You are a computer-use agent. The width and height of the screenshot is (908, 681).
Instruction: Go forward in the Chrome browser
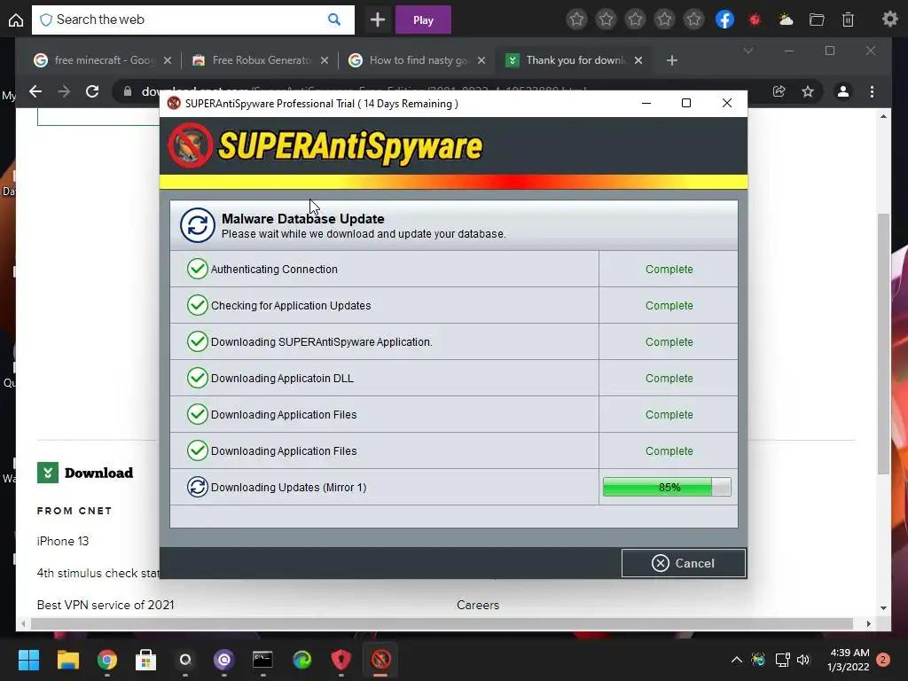(64, 91)
